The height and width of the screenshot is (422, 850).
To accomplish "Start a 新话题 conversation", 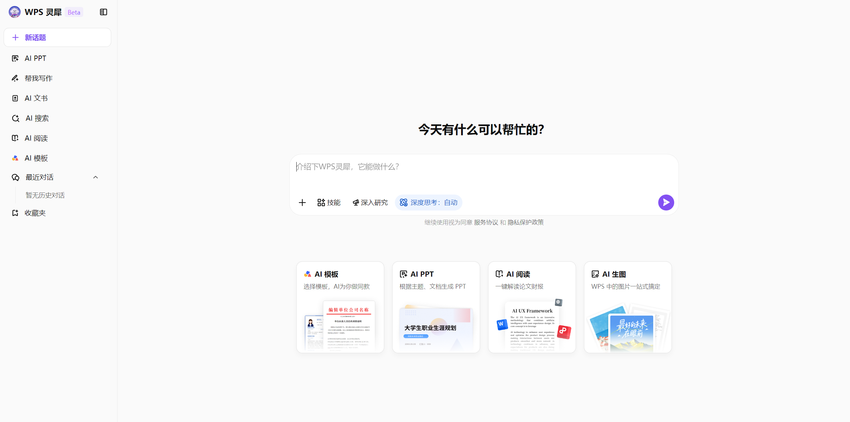I will [x=57, y=37].
